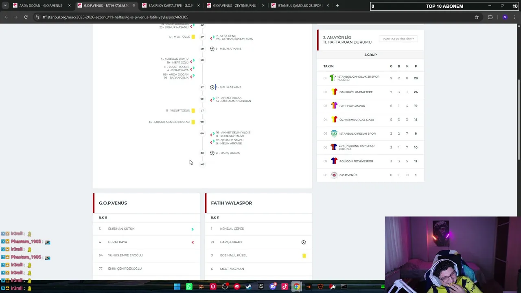Open Steam from the taskbar
The height and width of the screenshot is (293, 521).
click(249, 286)
